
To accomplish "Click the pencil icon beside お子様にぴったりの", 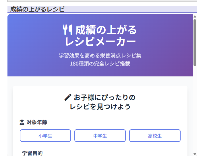I will [x=68, y=97].
